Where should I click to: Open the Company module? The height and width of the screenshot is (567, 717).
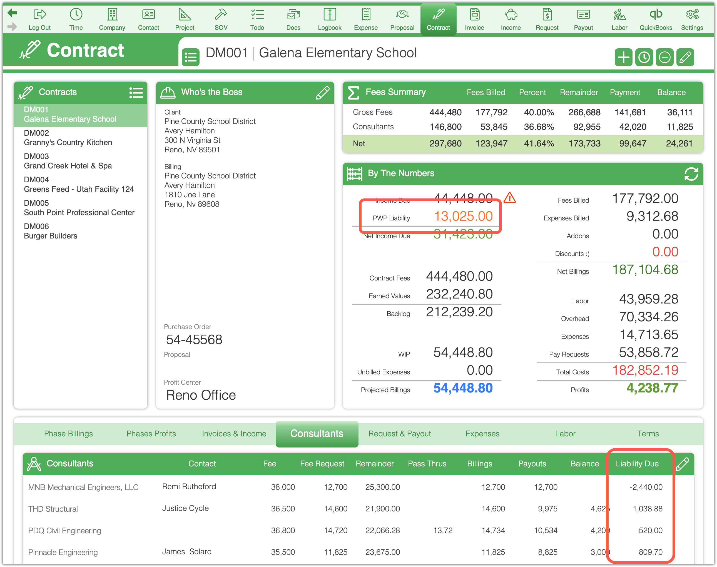pos(112,19)
